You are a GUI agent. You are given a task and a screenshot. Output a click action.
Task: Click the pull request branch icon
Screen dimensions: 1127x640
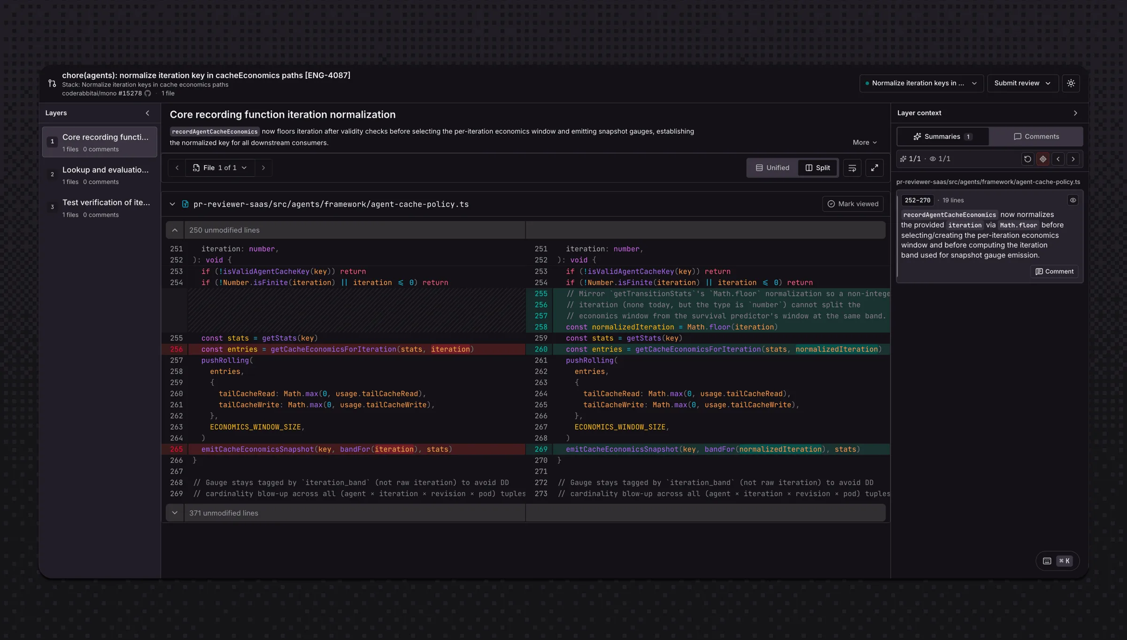(x=52, y=83)
